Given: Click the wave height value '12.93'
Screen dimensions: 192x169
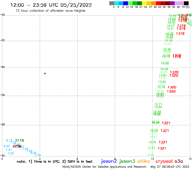Looking at the screenshot, I should (x=150, y=155).
